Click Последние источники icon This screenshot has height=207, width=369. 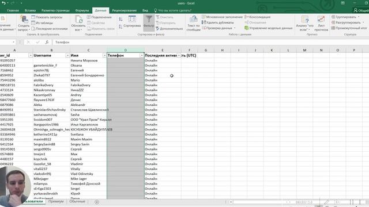click(x=33, y=28)
